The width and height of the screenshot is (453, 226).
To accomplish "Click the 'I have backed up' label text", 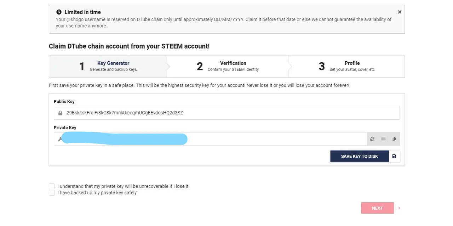I will point(97,193).
